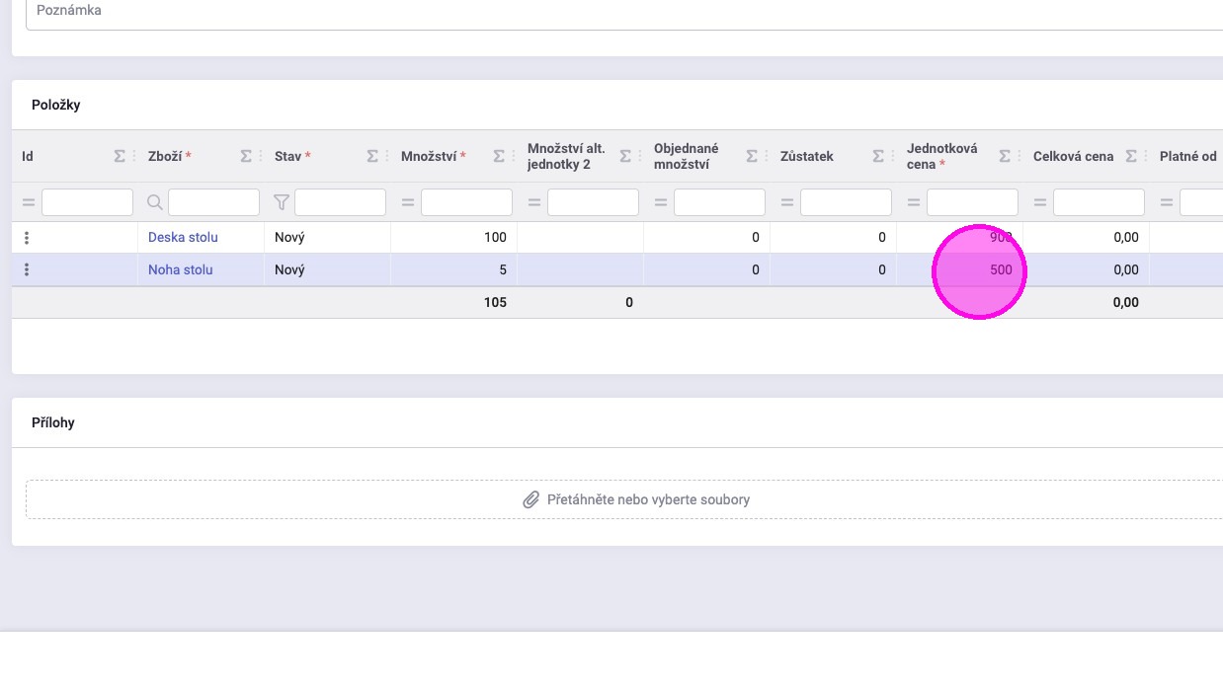
Task: Open the row menu for Noha stolu
Action: [27, 269]
